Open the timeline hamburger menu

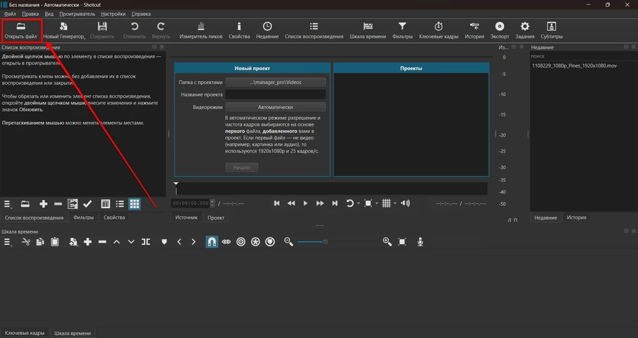[x=8, y=242]
